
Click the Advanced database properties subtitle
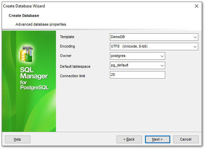(41, 24)
